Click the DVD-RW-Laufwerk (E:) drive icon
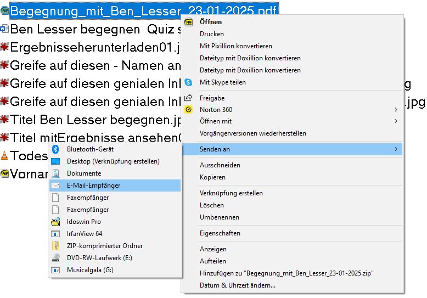The image size is (427, 298). [x=55, y=258]
